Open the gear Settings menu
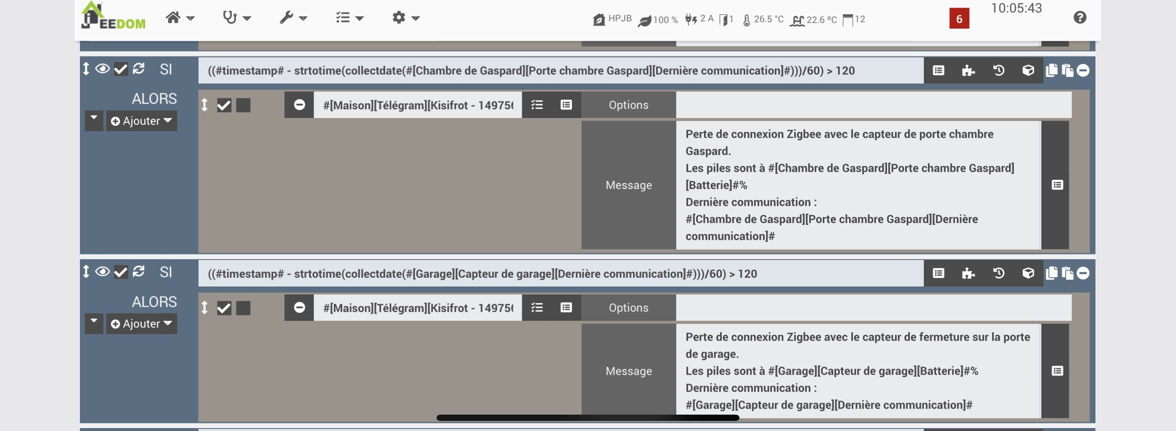Screen dimensions: 1176x431 406,18
